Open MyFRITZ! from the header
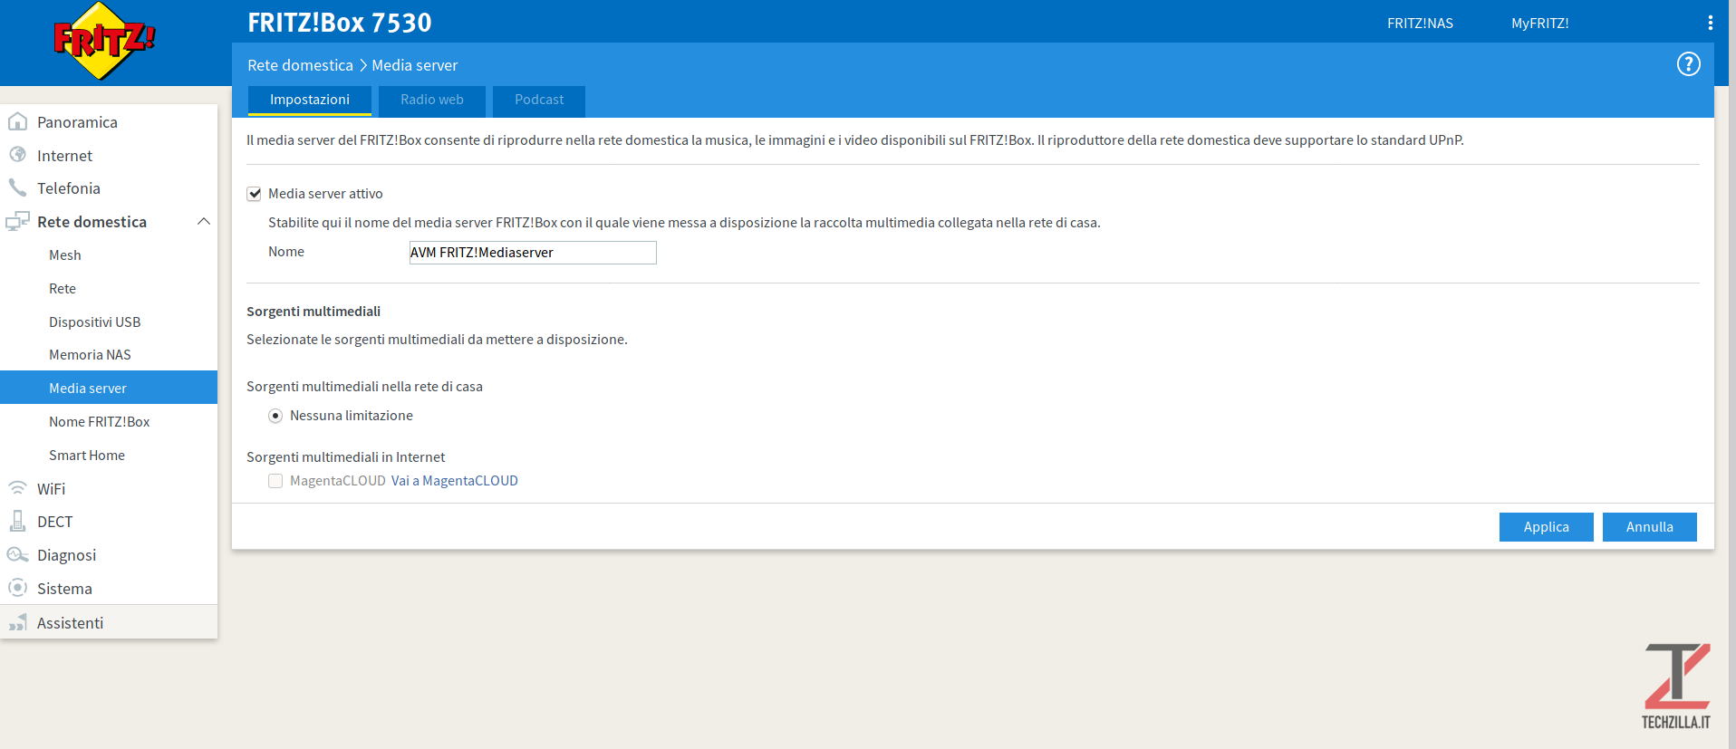 1539,24
